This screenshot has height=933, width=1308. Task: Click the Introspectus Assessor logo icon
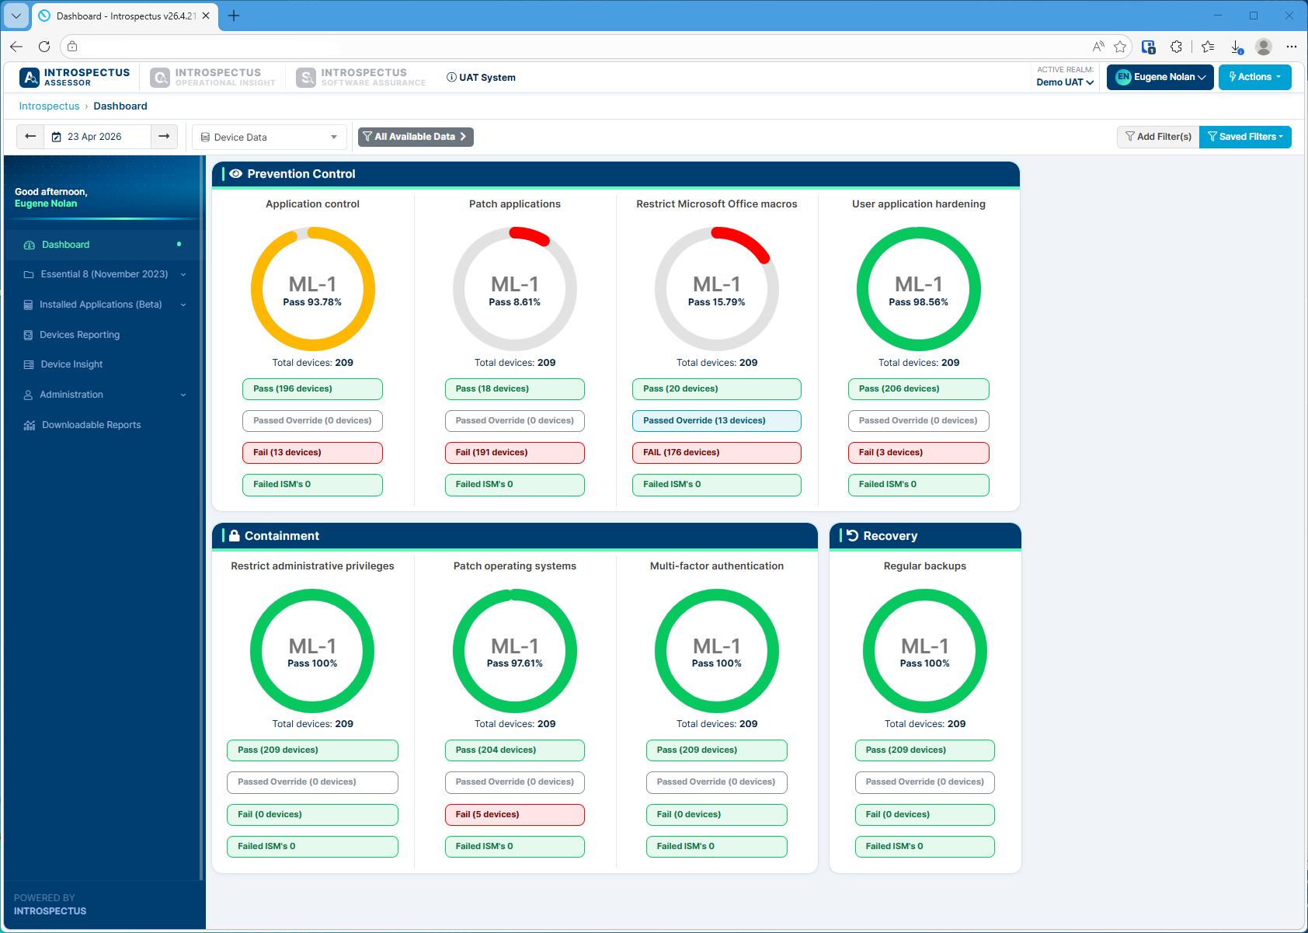(x=30, y=78)
